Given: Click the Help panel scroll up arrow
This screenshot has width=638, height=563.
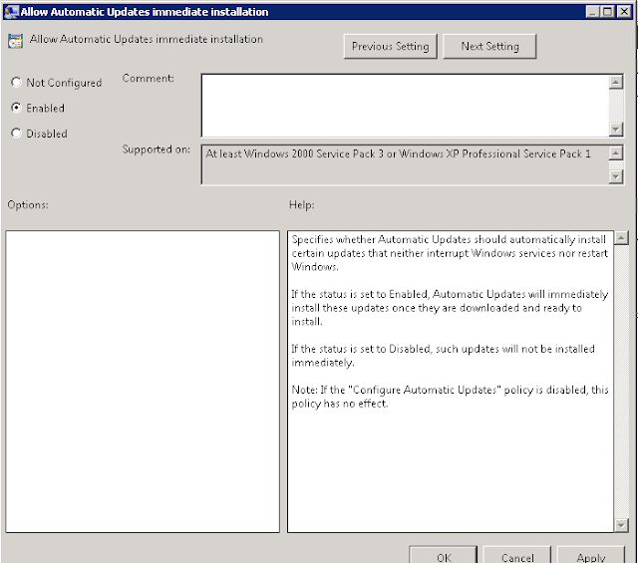Looking at the screenshot, I should click(621, 237).
